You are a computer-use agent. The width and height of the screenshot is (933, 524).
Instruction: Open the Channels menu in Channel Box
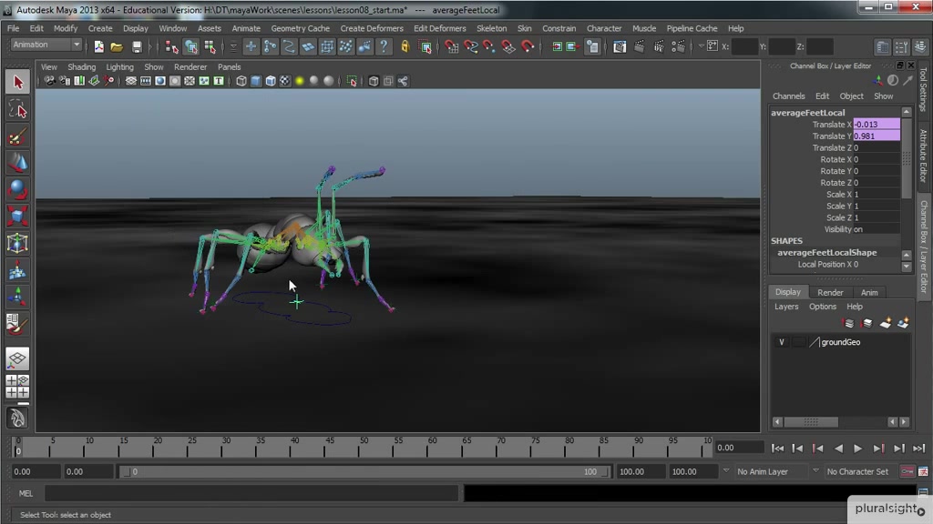788,96
